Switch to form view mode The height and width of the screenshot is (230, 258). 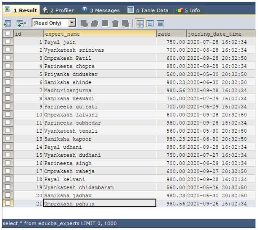pyautogui.click(x=150, y=23)
